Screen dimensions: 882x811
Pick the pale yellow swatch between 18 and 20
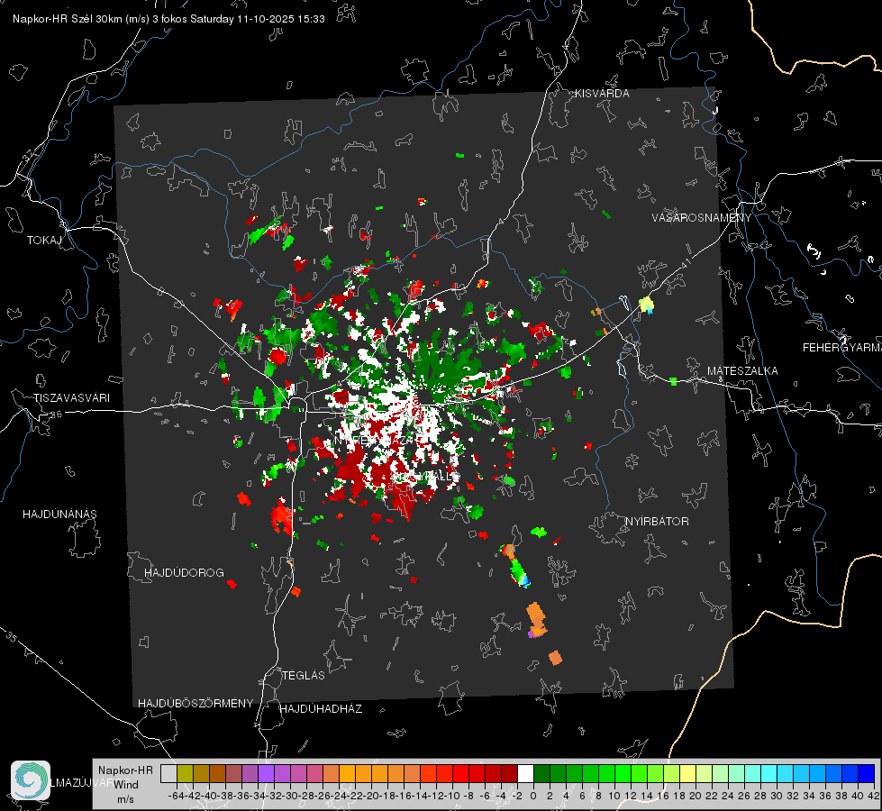pyautogui.click(x=688, y=773)
